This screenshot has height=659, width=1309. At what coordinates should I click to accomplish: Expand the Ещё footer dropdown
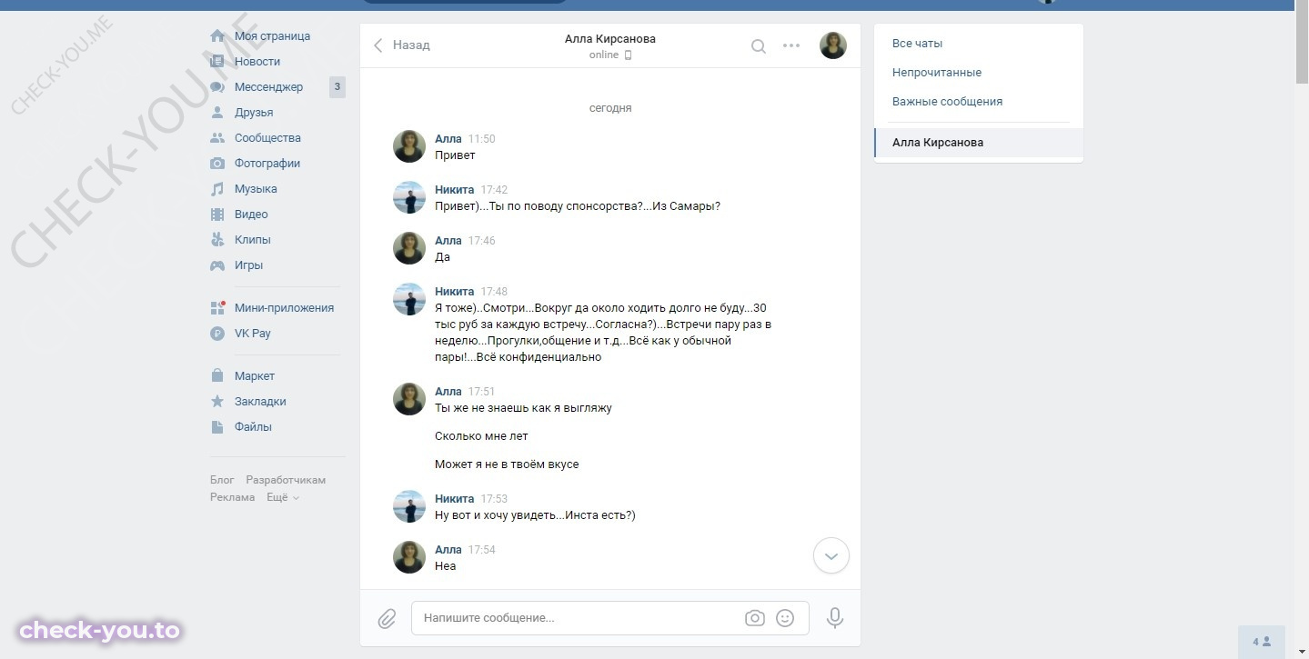(x=283, y=497)
